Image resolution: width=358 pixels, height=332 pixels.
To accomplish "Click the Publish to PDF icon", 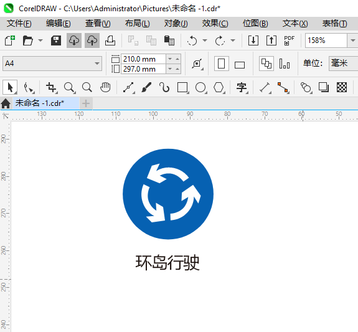I will (x=289, y=40).
